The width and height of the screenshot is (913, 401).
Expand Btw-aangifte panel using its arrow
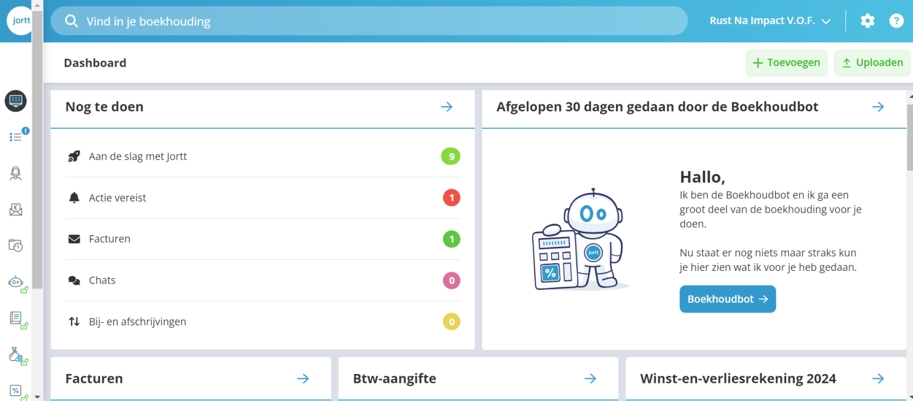click(x=590, y=379)
